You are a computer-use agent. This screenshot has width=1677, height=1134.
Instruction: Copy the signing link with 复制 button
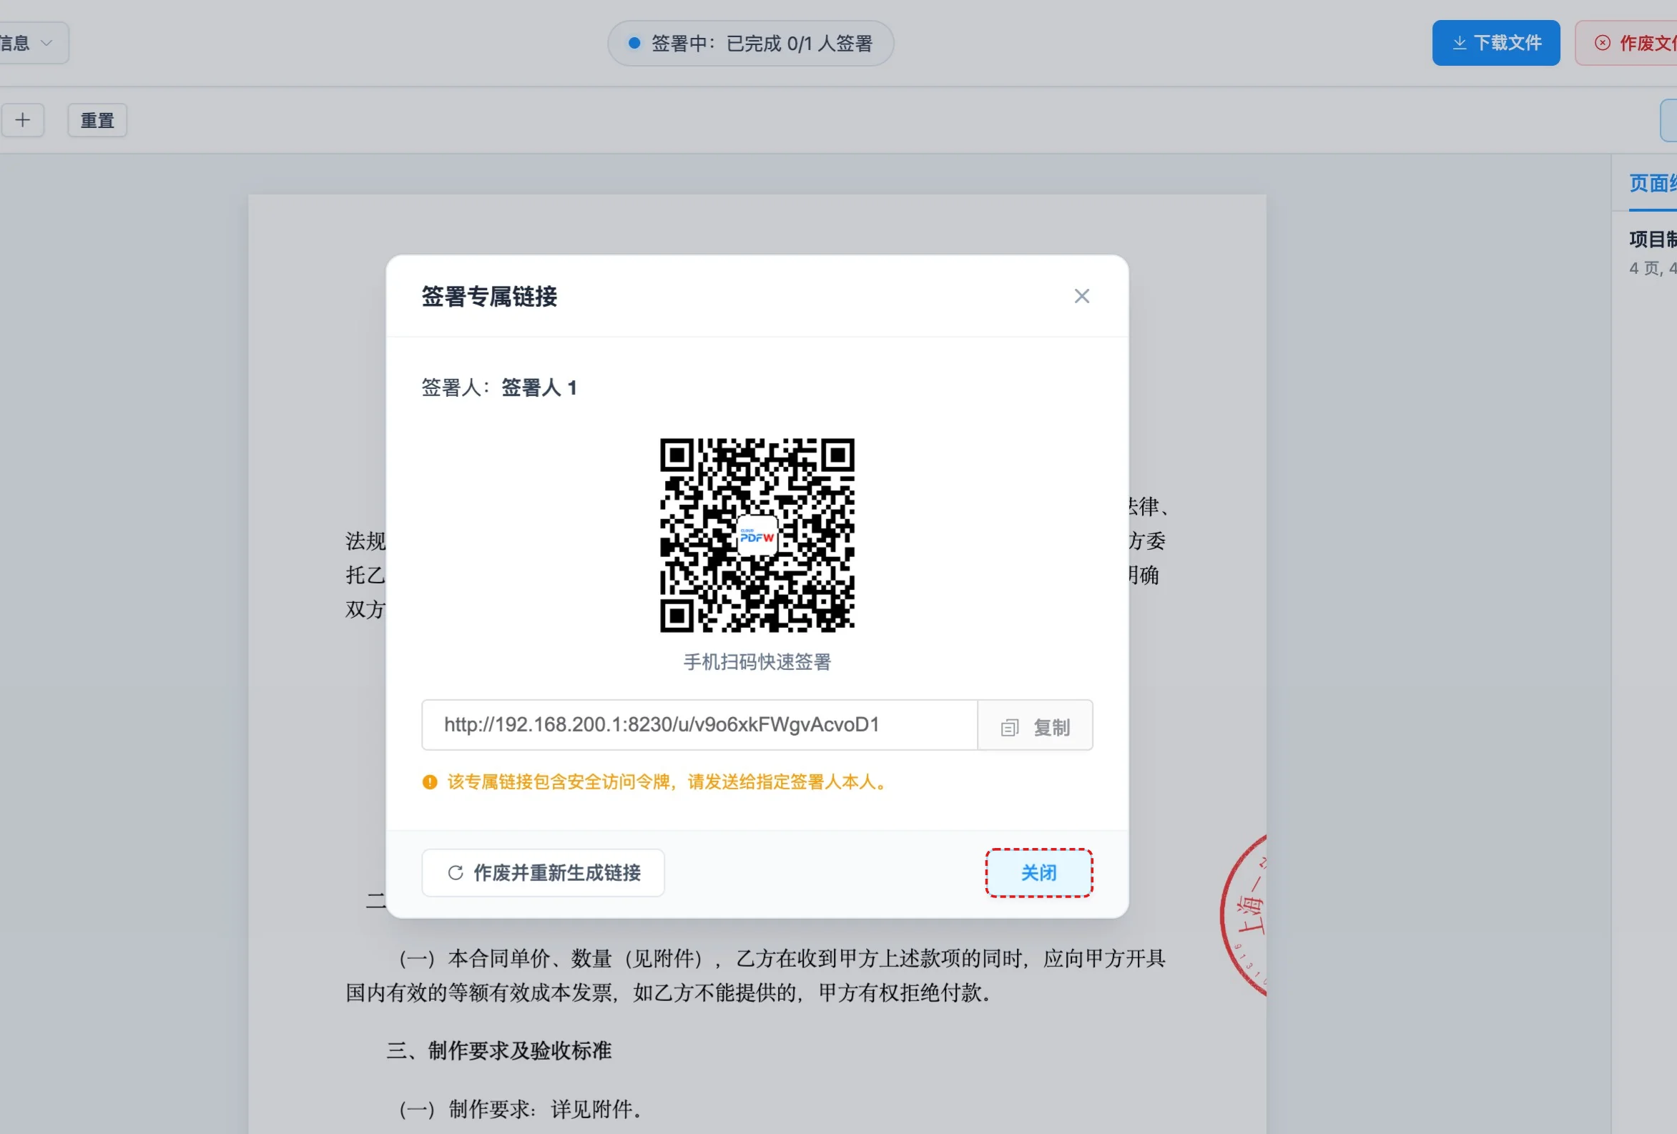pyautogui.click(x=1035, y=726)
